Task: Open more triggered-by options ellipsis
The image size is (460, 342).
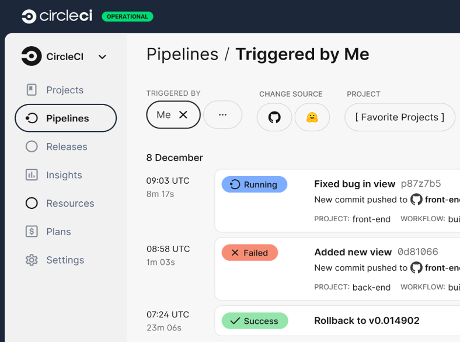Action: click(222, 115)
